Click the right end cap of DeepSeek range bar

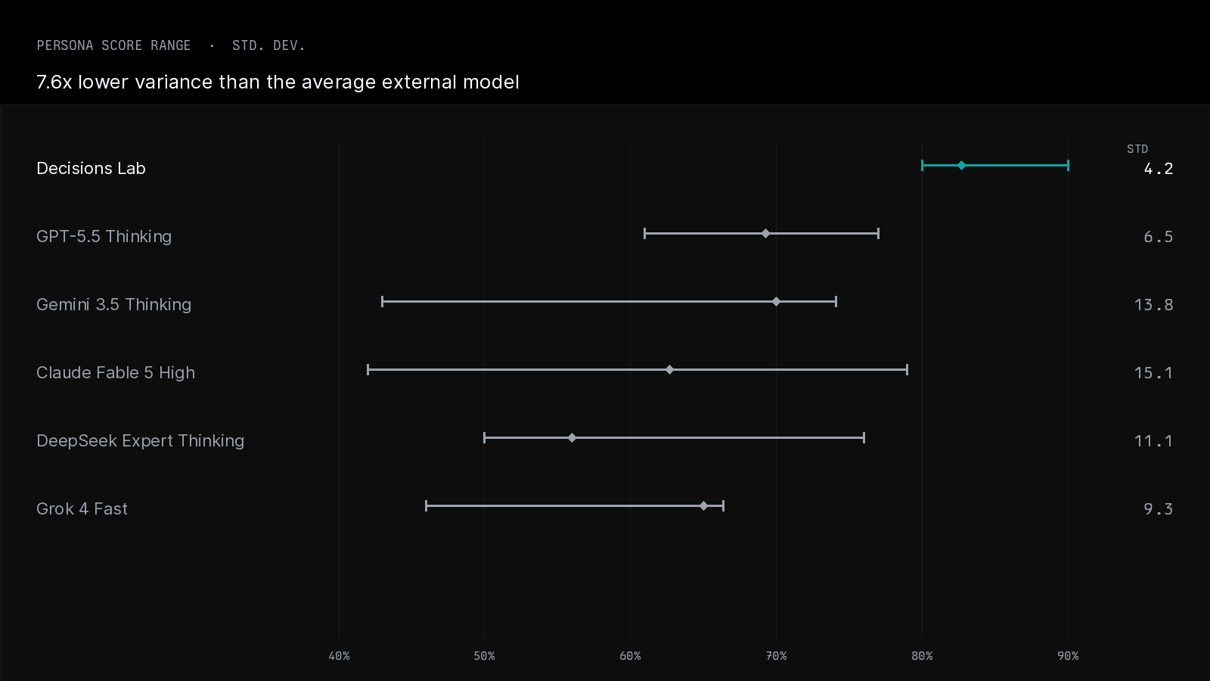[864, 437]
